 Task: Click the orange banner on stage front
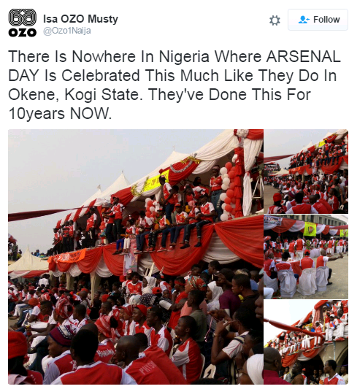coord(67,258)
